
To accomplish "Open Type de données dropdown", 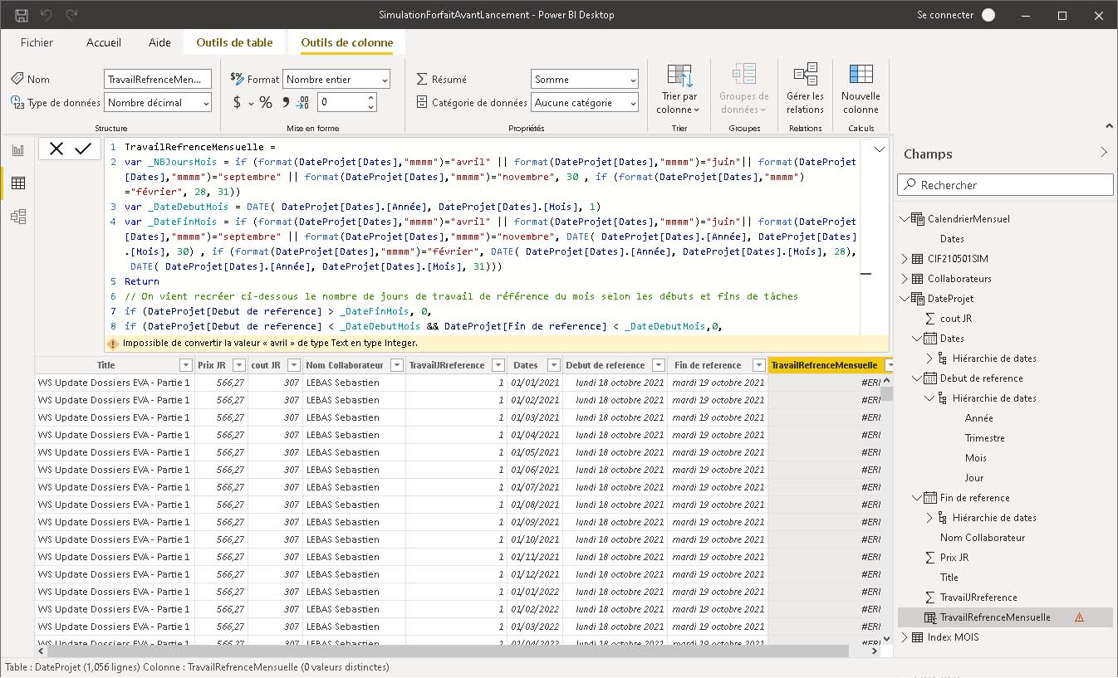I will [x=158, y=102].
